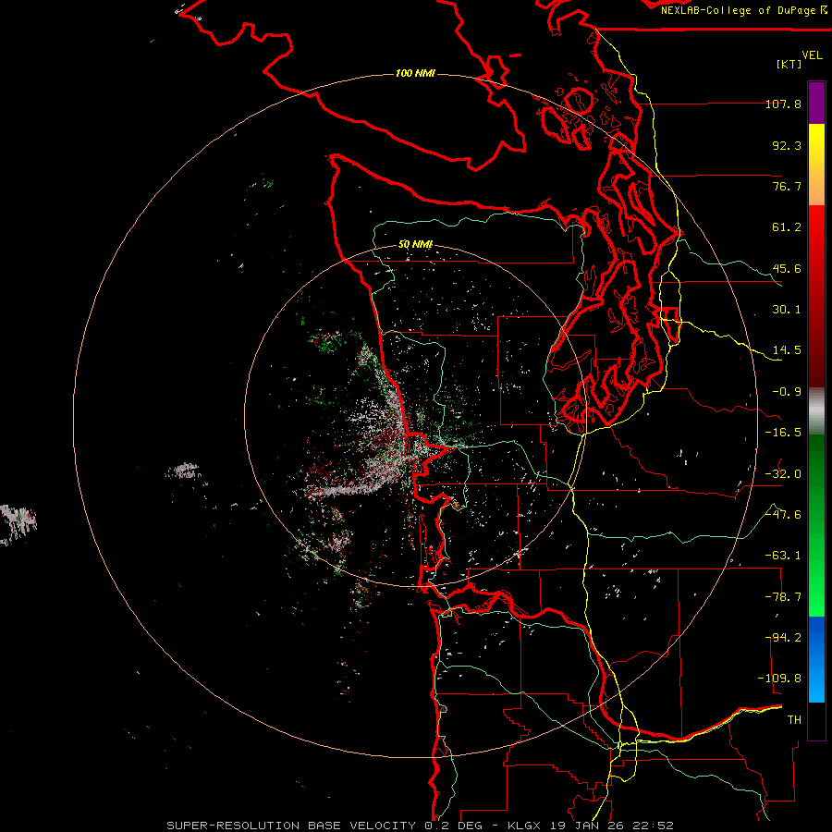Click the 107.8 velocity scale value

[783, 104]
